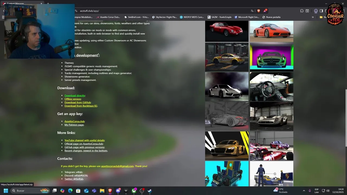Image resolution: width=347 pixels, height=195 pixels.
Task: Open GitHub page with previous versions link
Action: click(84, 147)
